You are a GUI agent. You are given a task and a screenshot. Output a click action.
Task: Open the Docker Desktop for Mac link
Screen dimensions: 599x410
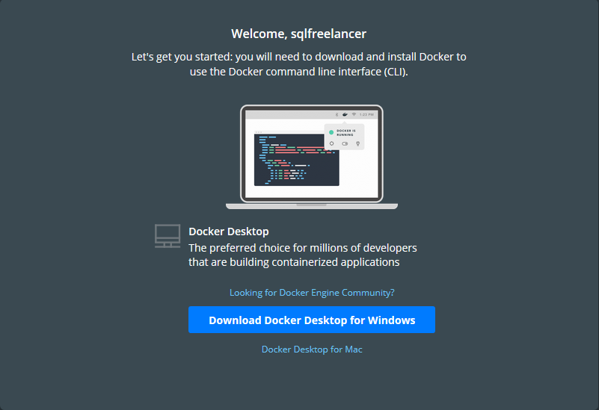tap(312, 350)
